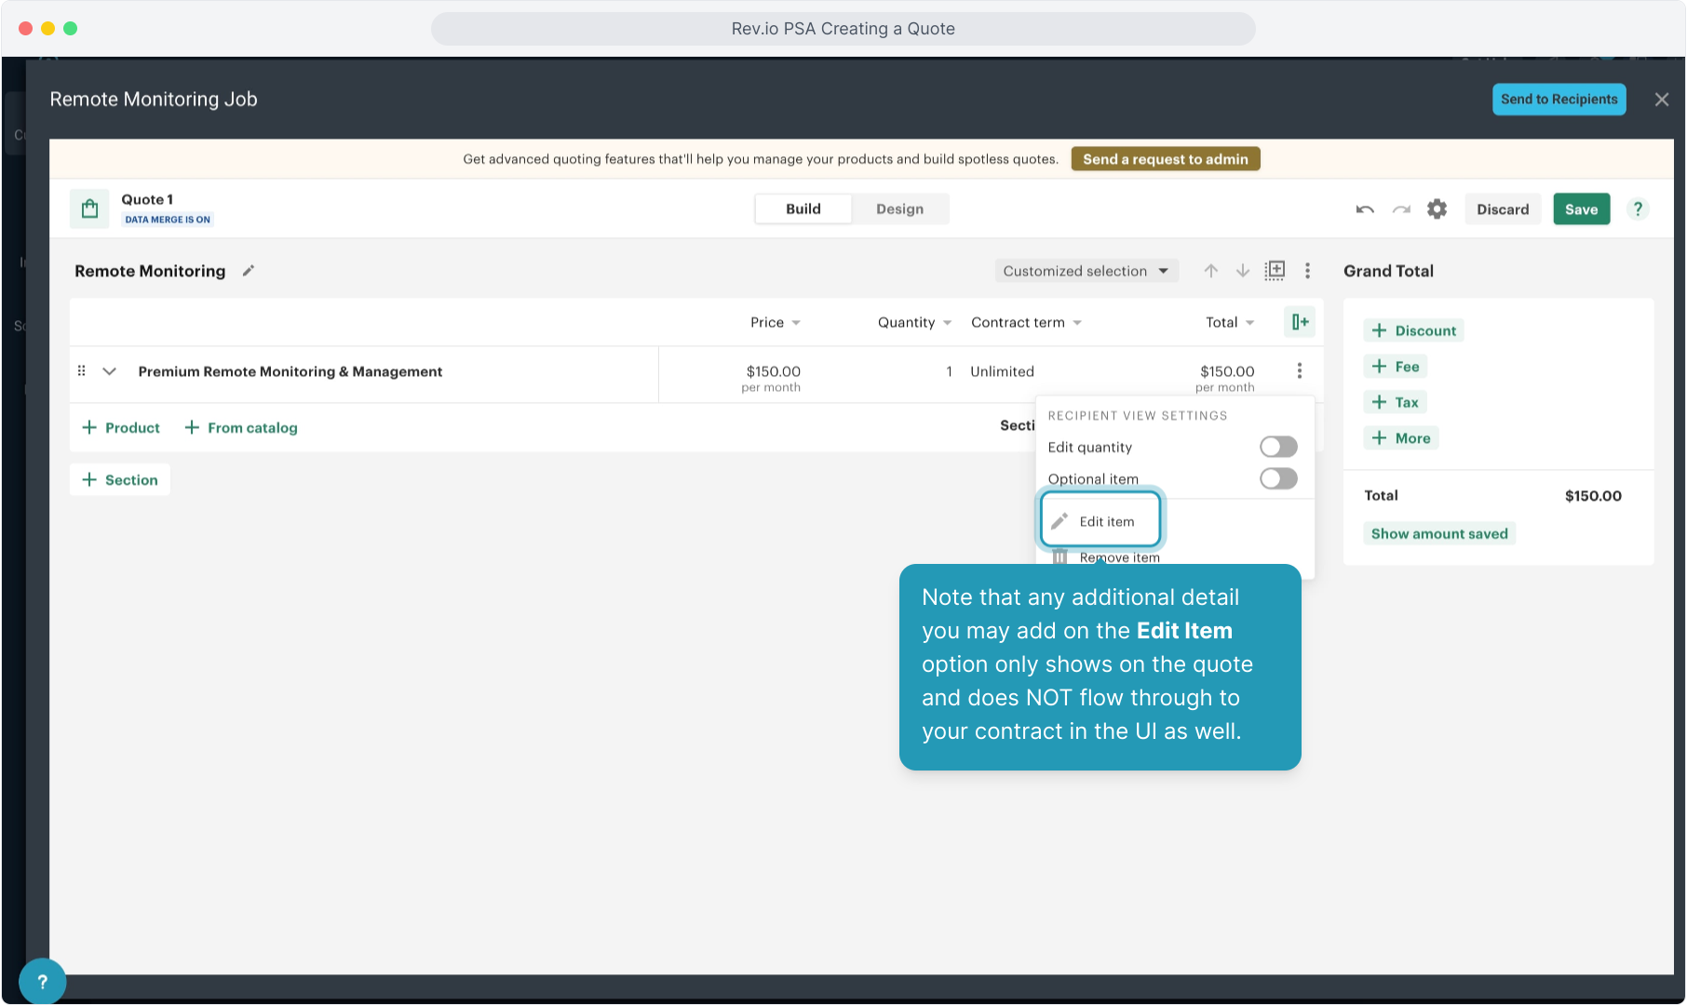Switch to the Design tab

point(899,209)
